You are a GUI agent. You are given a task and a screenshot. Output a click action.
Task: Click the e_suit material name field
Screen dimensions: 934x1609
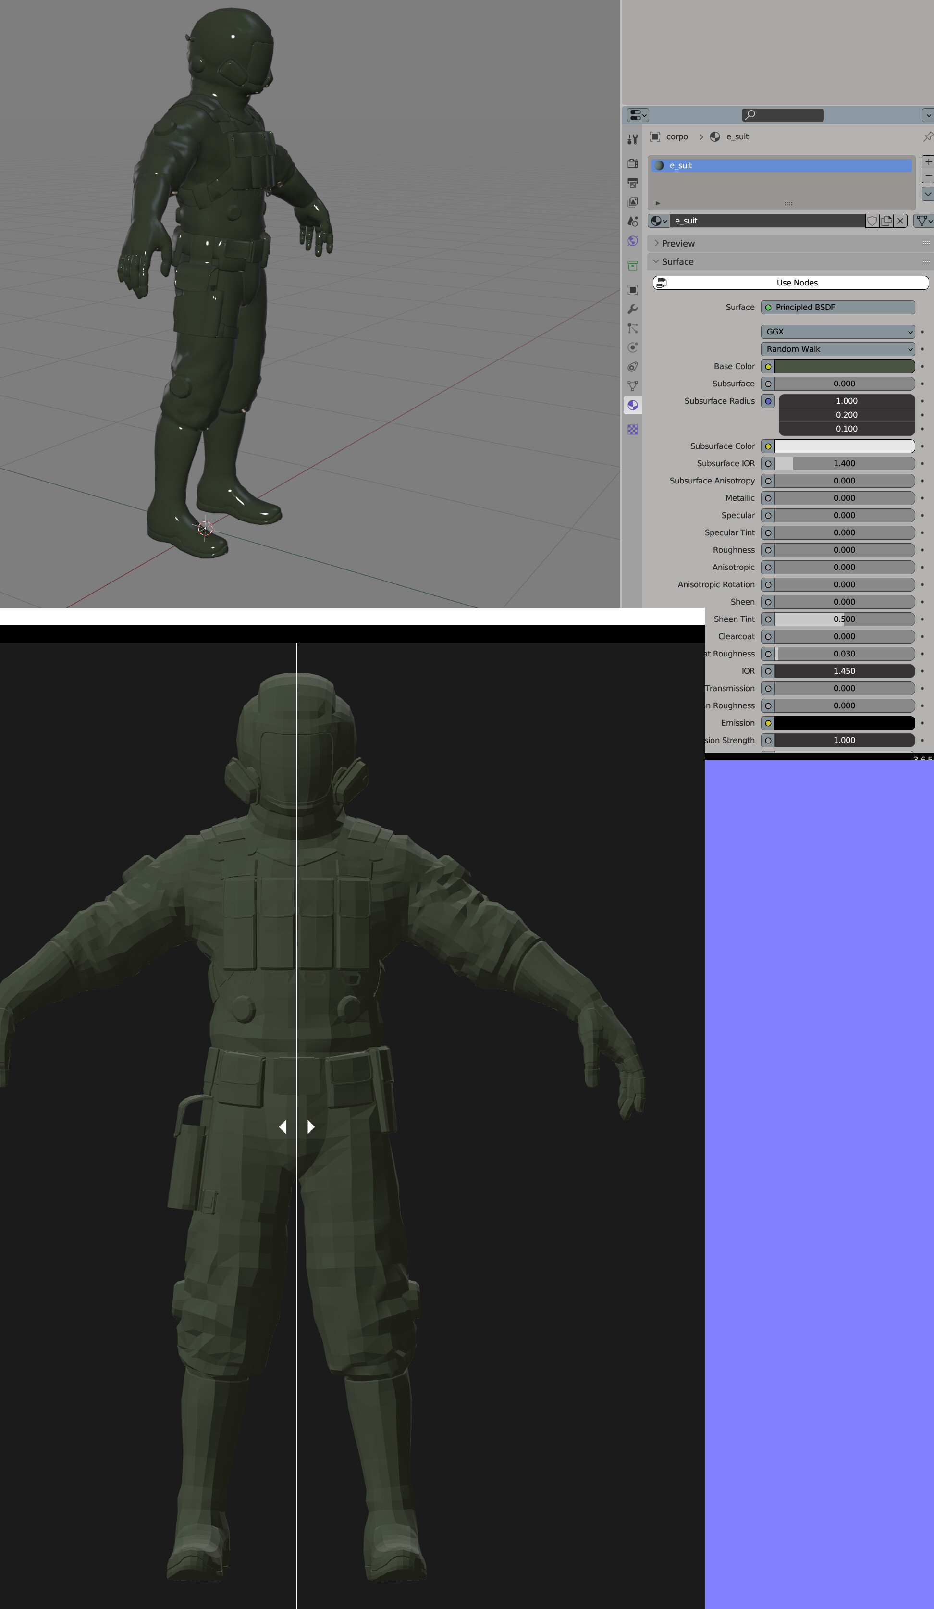pos(768,221)
